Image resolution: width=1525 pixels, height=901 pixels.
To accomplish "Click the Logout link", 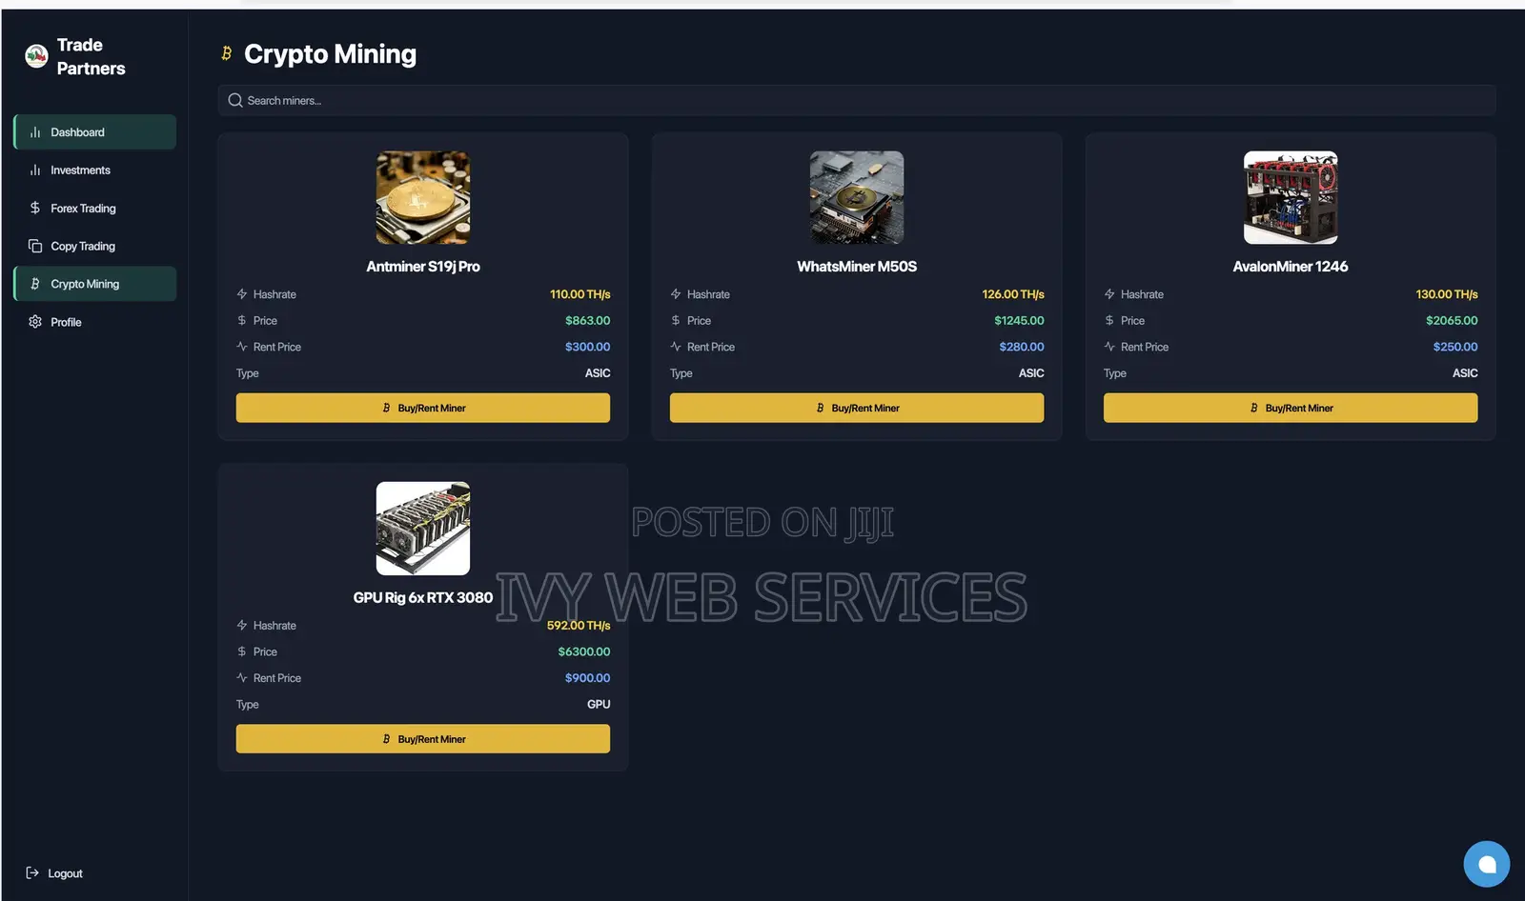I will (54, 873).
